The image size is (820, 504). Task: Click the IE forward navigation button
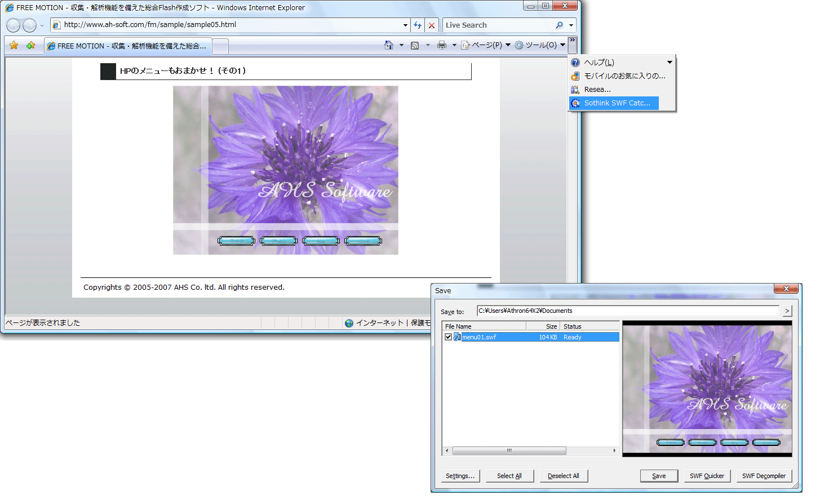(29, 25)
